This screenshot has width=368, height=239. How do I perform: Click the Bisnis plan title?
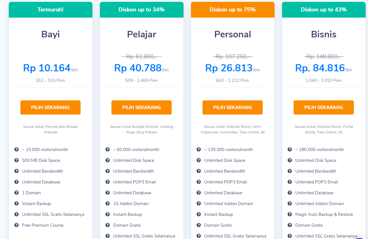[x=324, y=34]
